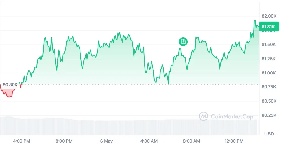Click the red dip section of price line

8,92
